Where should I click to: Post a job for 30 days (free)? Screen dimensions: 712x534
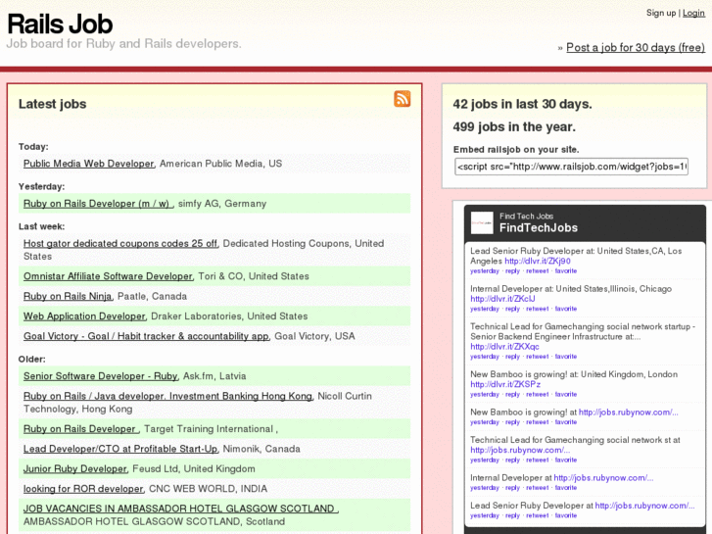636,47
